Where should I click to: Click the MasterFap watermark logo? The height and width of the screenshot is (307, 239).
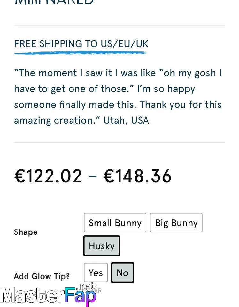coord(48,296)
